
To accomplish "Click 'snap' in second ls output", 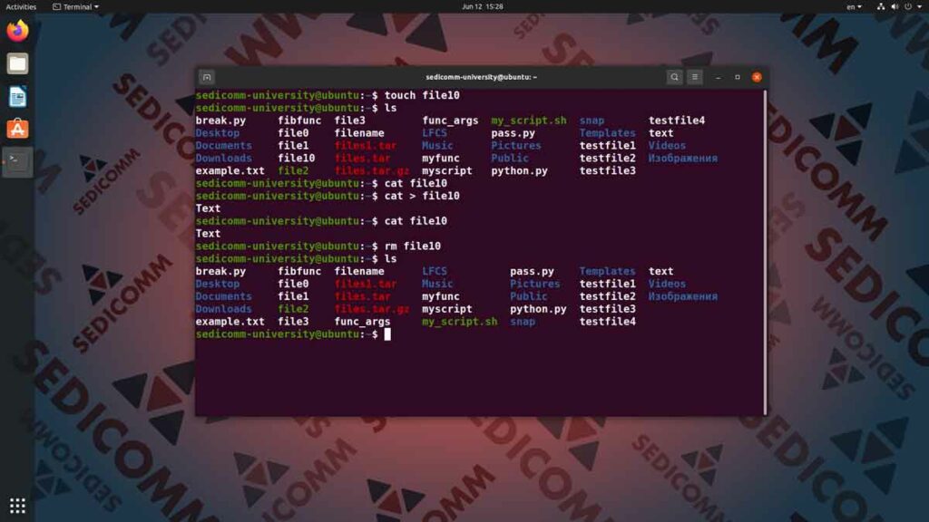I will pyautogui.click(x=522, y=322).
